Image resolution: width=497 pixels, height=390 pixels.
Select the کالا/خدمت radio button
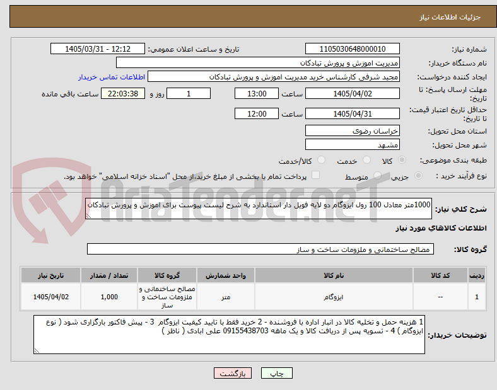321,160
